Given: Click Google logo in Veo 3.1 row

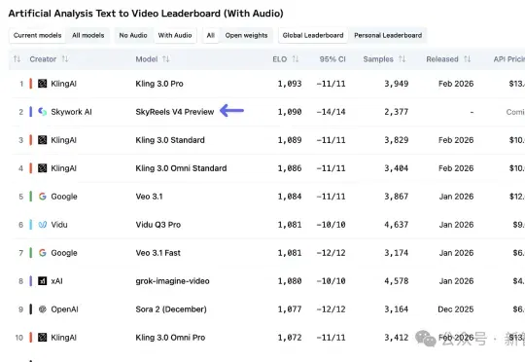Looking at the screenshot, I should pos(42,197).
